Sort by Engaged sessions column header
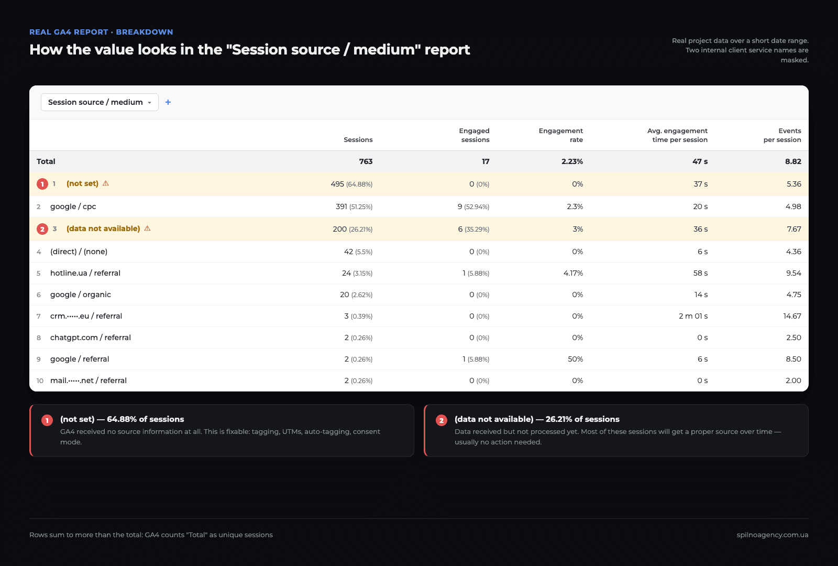Screen dimensions: 838x566 [475, 135]
